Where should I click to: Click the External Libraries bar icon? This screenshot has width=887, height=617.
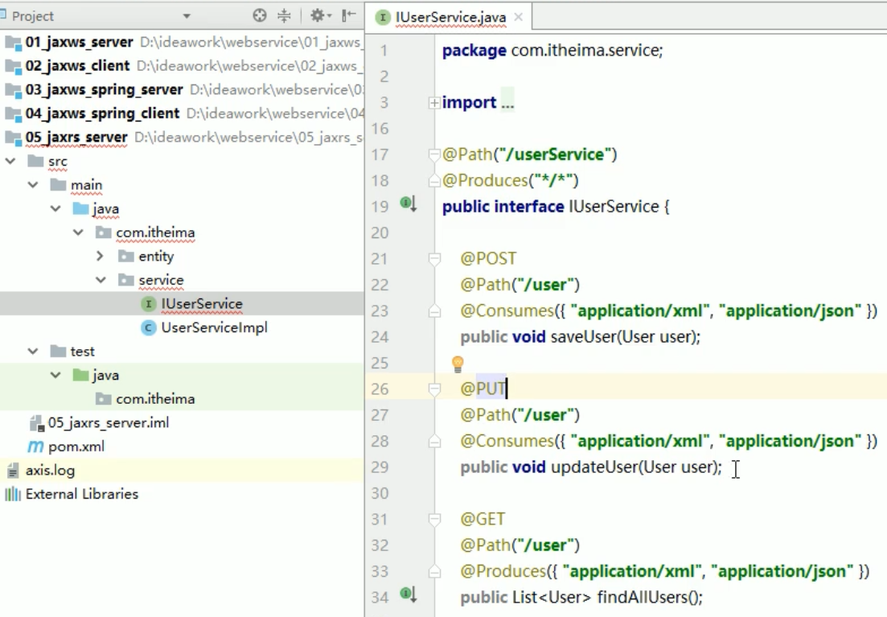click(x=12, y=494)
